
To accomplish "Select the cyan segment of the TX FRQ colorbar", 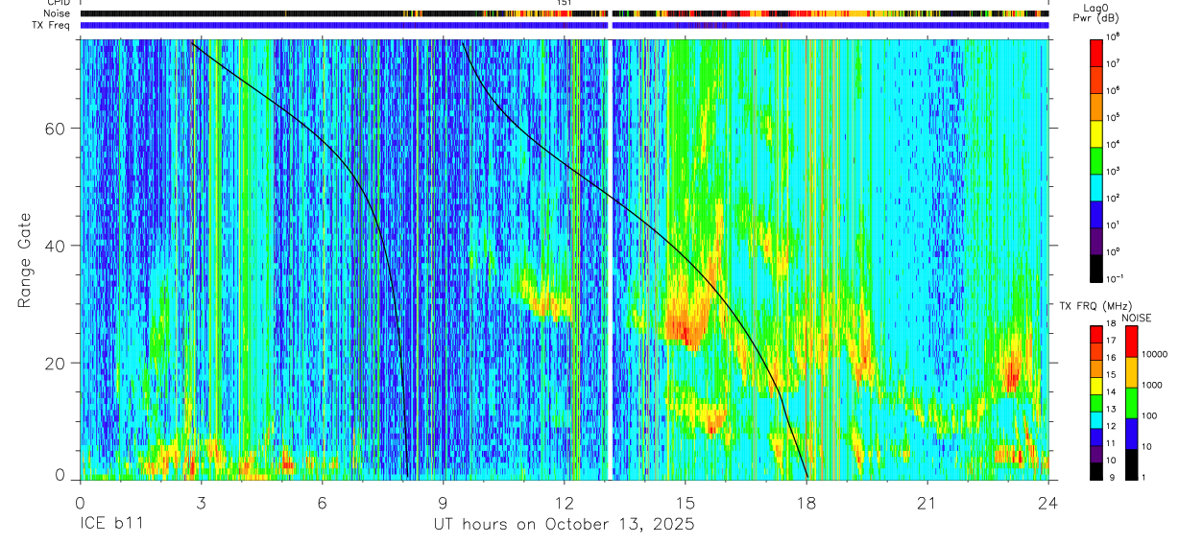I will [x=1095, y=419].
